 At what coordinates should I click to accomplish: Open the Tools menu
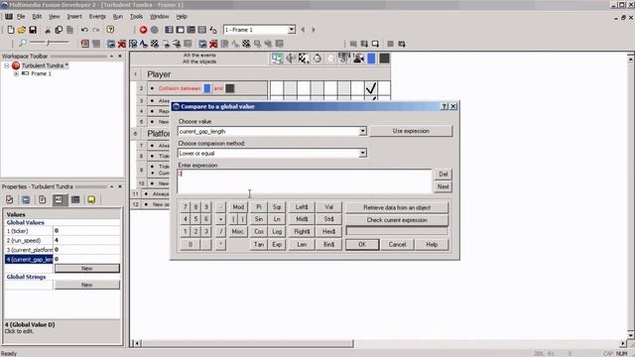(136, 17)
